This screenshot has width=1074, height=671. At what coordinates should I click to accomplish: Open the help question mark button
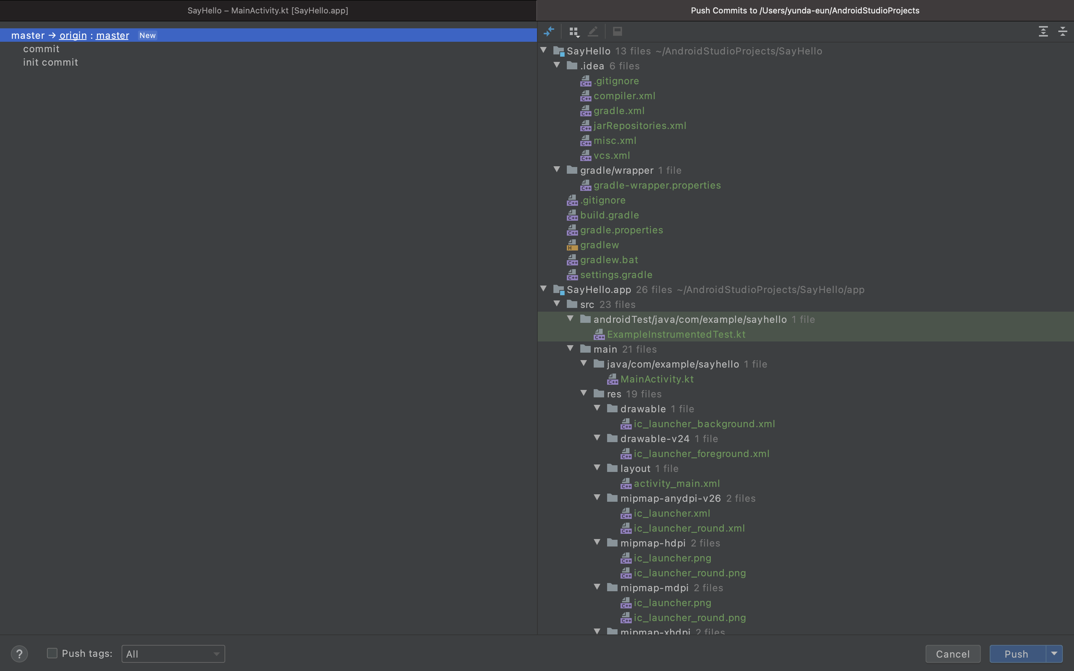pyautogui.click(x=19, y=654)
